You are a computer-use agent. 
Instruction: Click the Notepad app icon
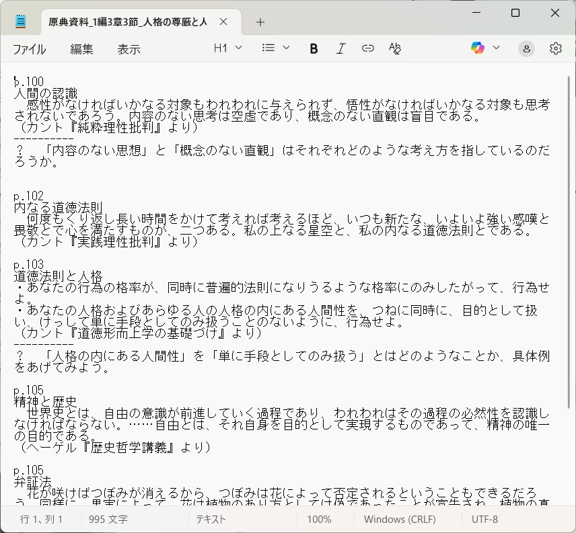21,22
